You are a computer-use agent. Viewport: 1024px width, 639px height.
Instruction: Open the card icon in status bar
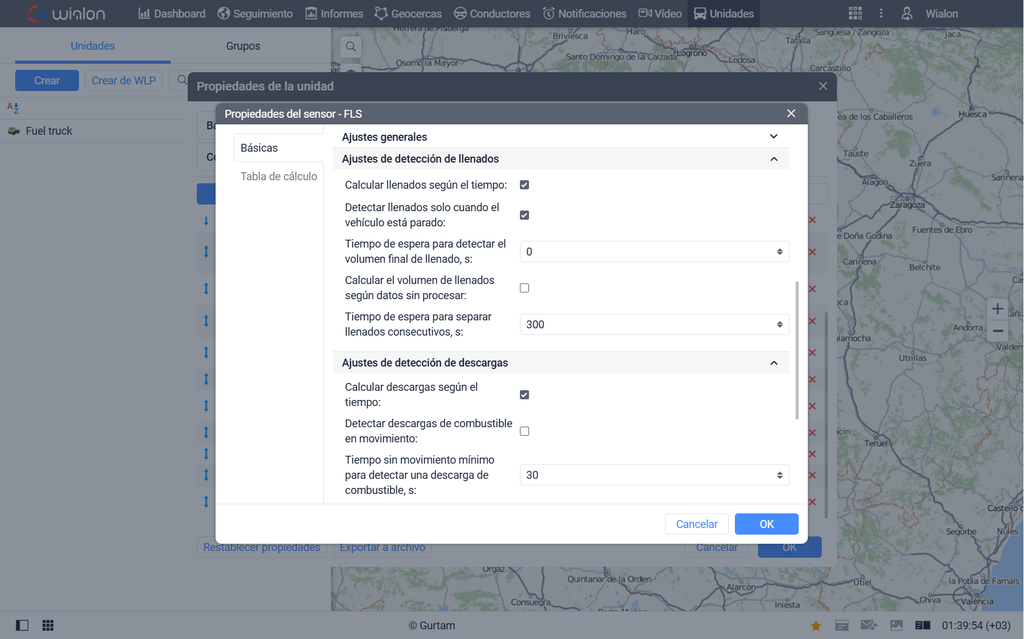(842, 626)
